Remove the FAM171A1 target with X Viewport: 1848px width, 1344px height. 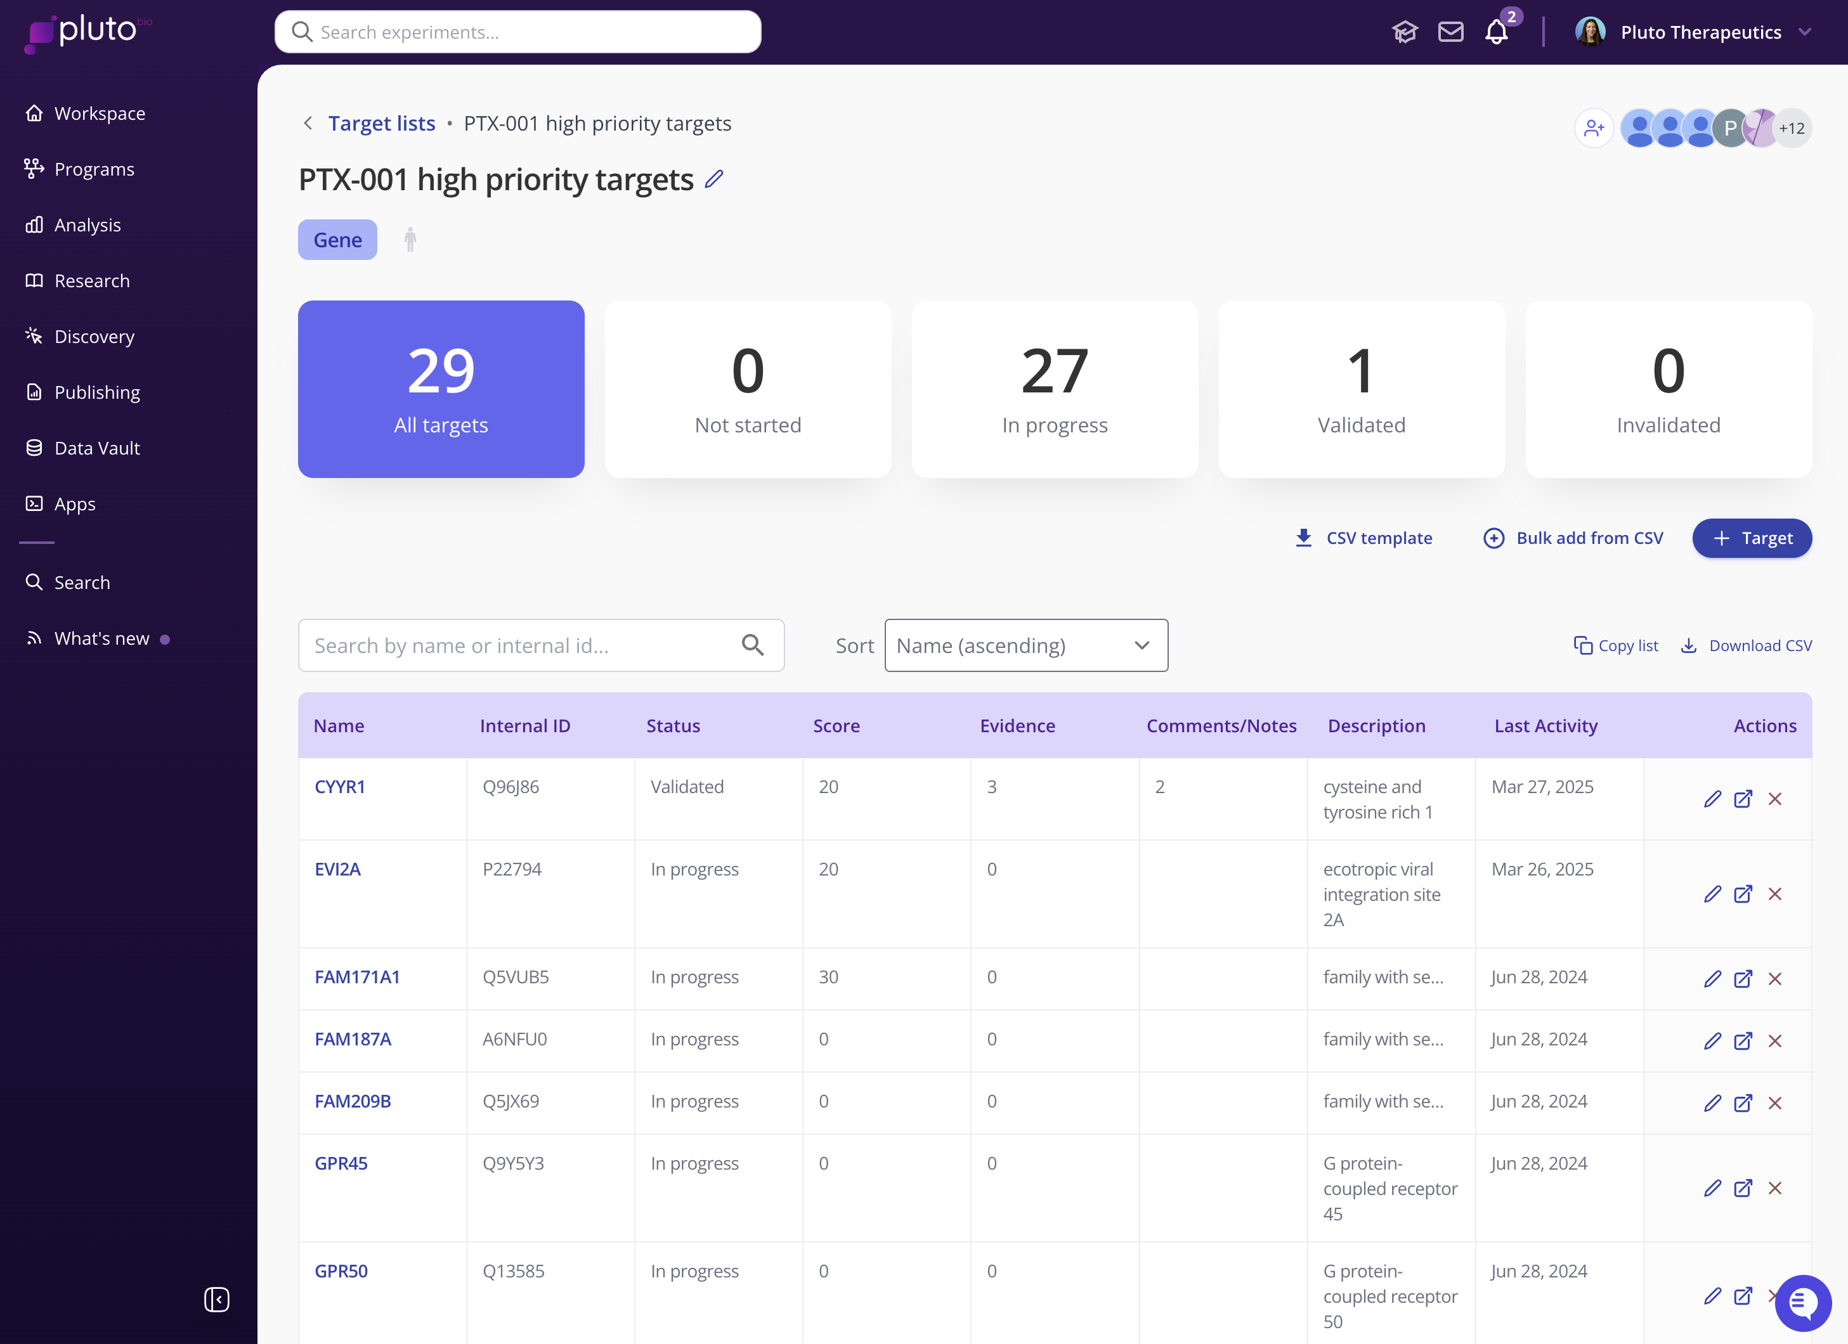point(1774,979)
